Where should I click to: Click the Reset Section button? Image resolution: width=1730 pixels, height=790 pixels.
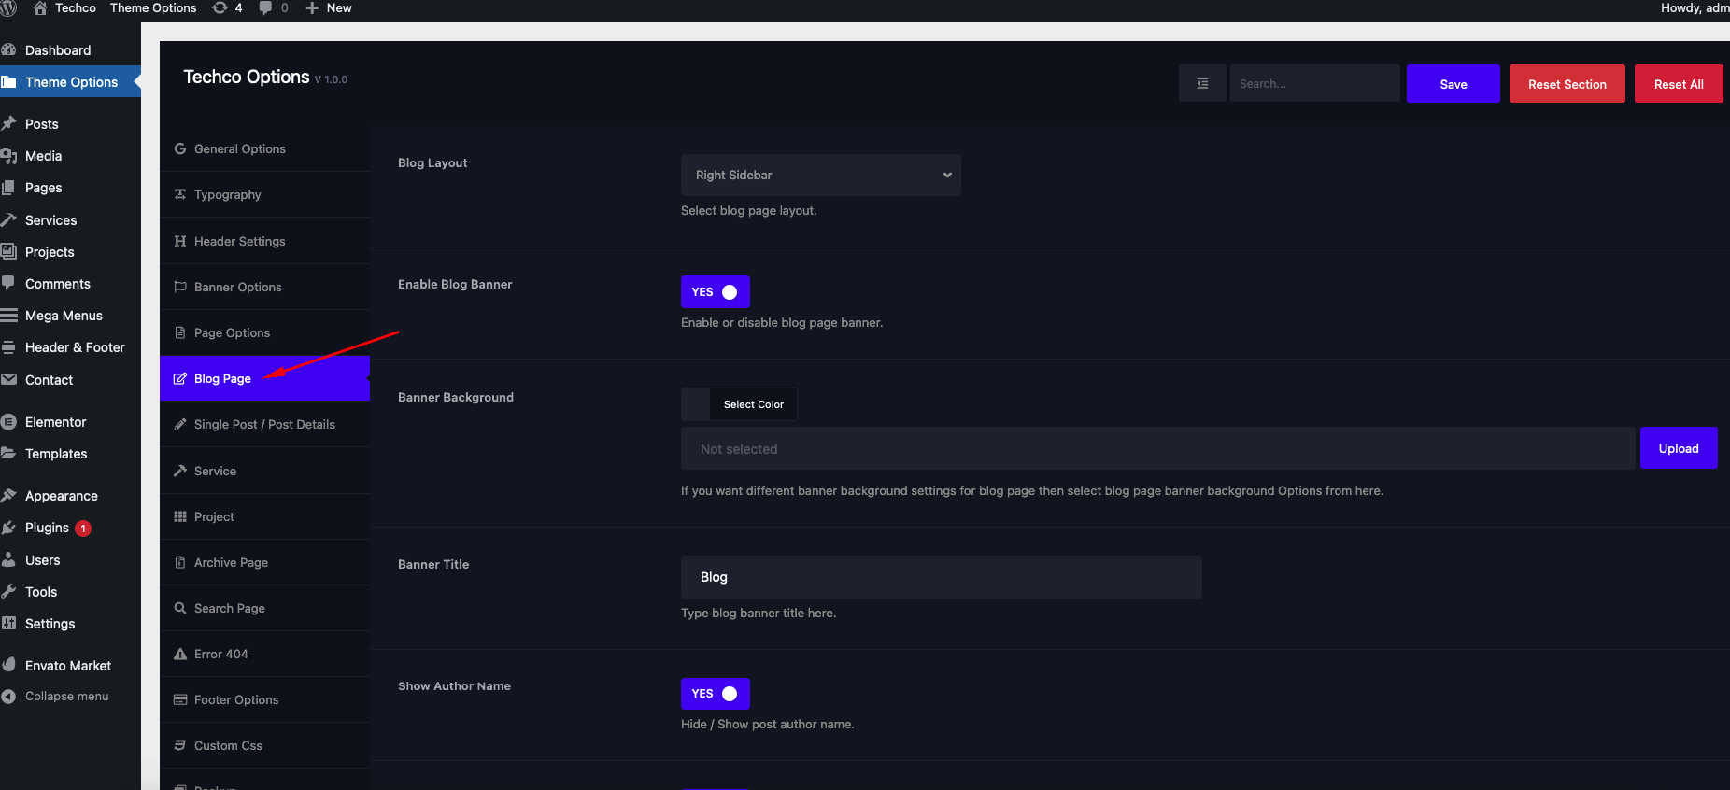point(1567,84)
